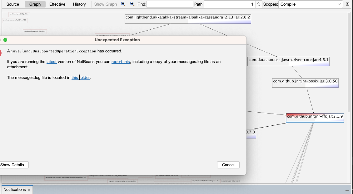Dismiss the dialog with the Cancel button
The image size is (353, 194).
coord(228,165)
